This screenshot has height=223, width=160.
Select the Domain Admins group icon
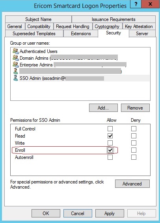(x=16, y=58)
